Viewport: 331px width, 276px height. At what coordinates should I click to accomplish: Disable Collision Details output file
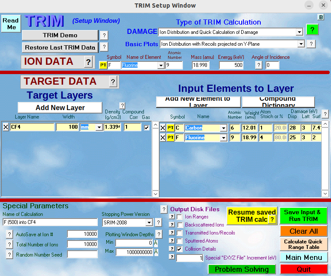coord(179,249)
